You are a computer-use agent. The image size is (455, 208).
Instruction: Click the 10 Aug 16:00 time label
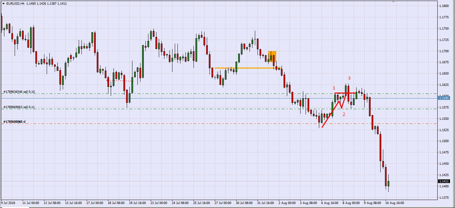395,202
